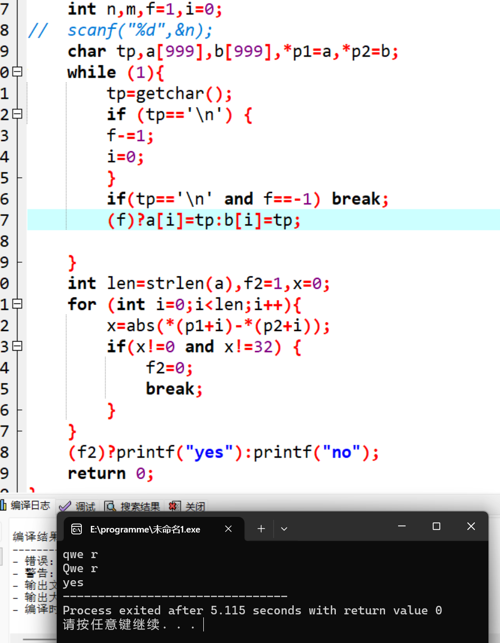Click the 'return 0;' line
Screen dimensions: 500x643
pyautogui.click(x=110, y=473)
